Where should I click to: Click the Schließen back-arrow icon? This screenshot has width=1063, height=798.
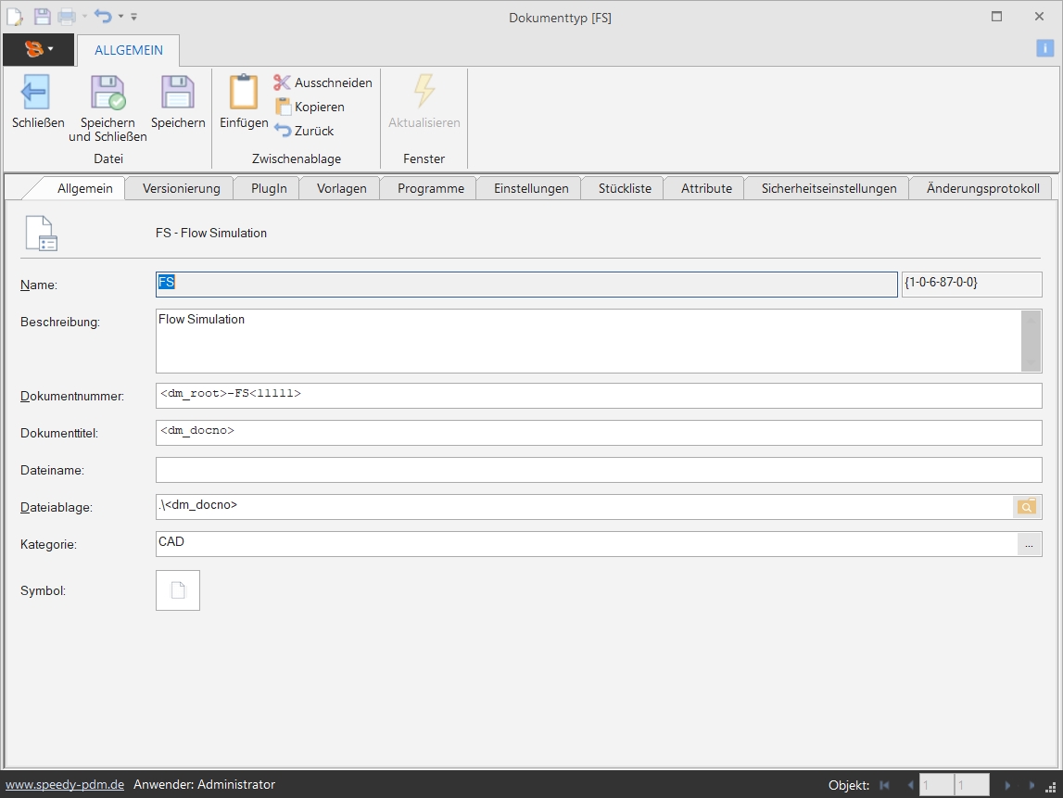(x=35, y=93)
